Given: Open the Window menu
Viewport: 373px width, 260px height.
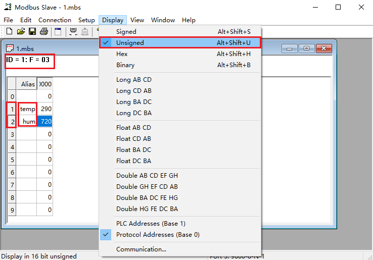Looking at the screenshot, I should pyautogui.click(x=163, y=20).
